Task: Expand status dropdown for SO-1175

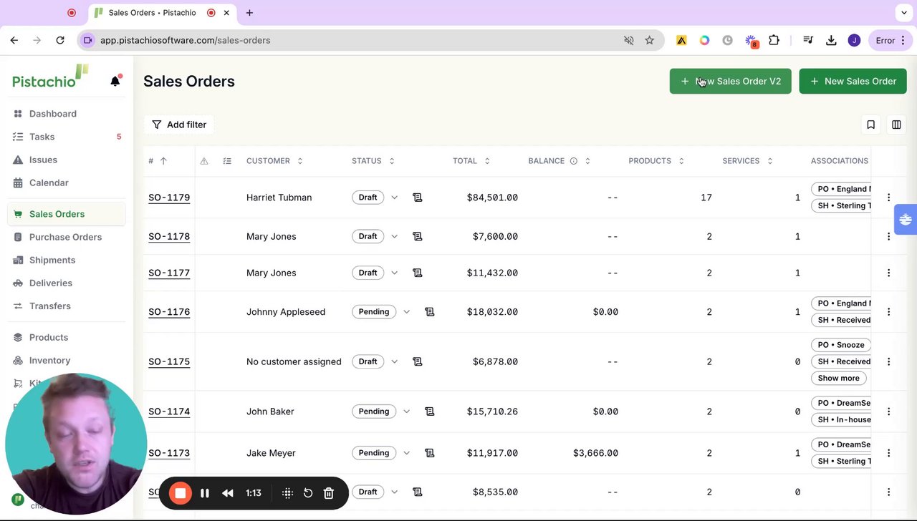Action: (x=394, y=361)
